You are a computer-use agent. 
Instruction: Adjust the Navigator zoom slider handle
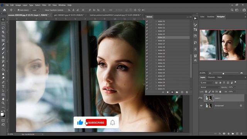(223, 73)
